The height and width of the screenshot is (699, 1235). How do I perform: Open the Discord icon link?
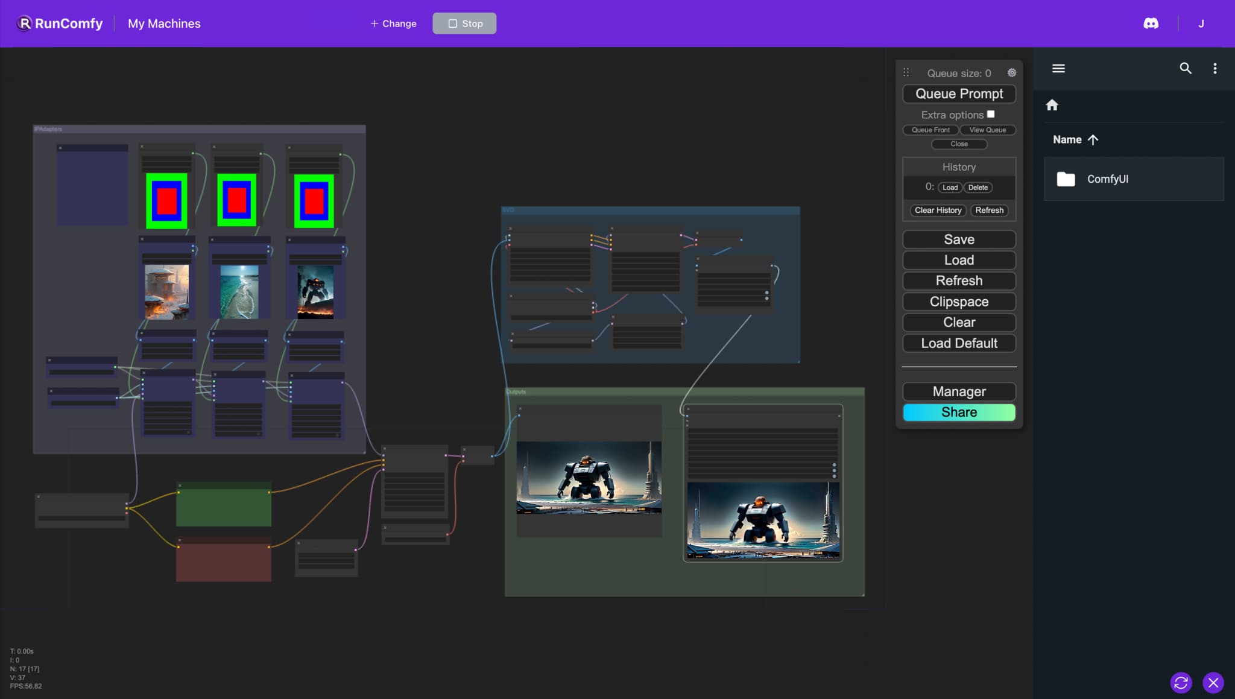click(x=1151, y=24)
